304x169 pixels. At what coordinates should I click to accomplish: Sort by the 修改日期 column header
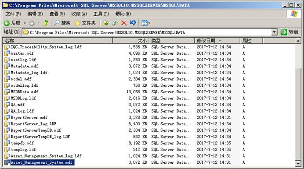coord(217,41)
